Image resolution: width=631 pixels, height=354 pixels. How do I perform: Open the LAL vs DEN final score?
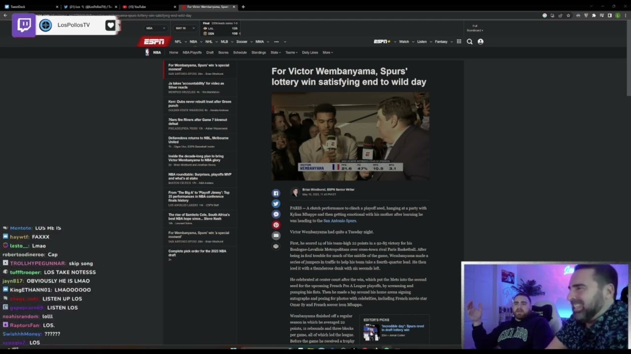(221, 29)
